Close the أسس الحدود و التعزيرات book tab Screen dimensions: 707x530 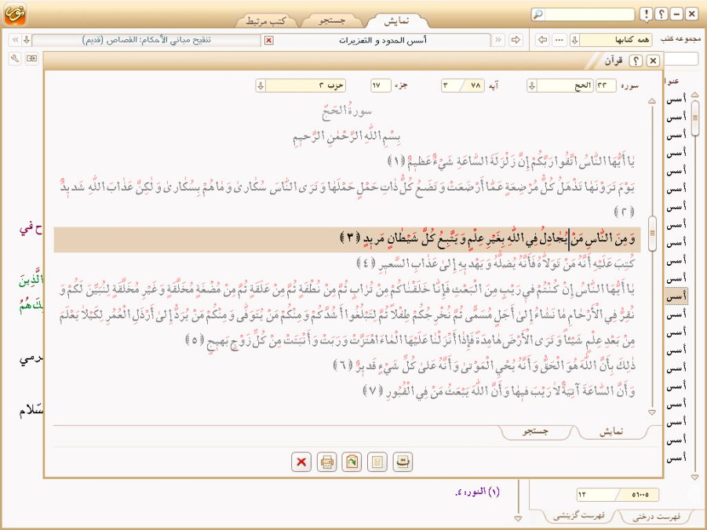pyautogui.click(x=269, y=40)
